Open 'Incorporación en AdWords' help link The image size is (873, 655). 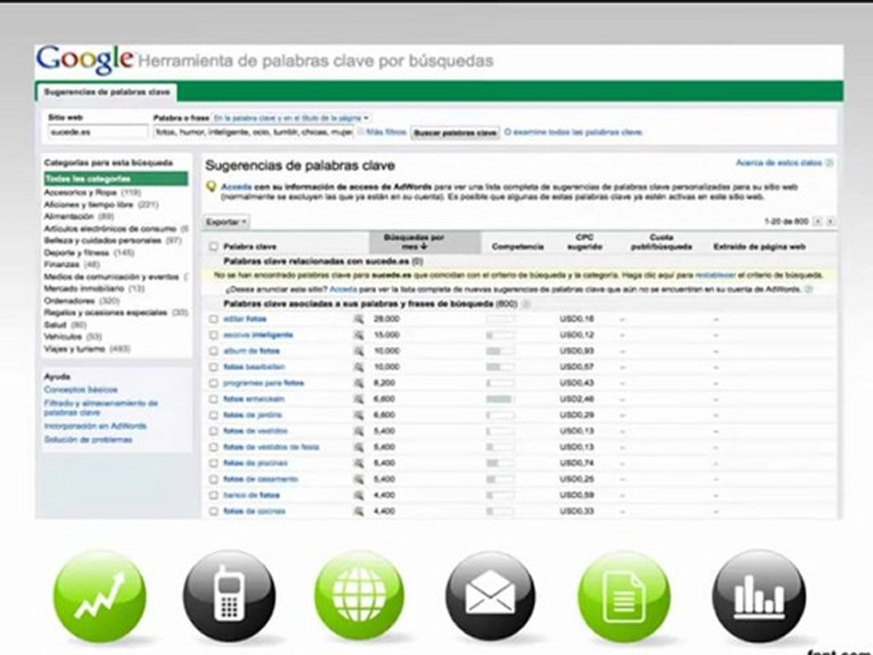(x=95, y=426)
